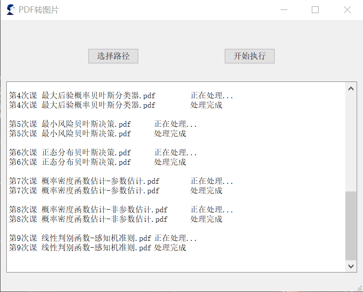Click the empty scrollbar track above the thumb

coord(351,140)
